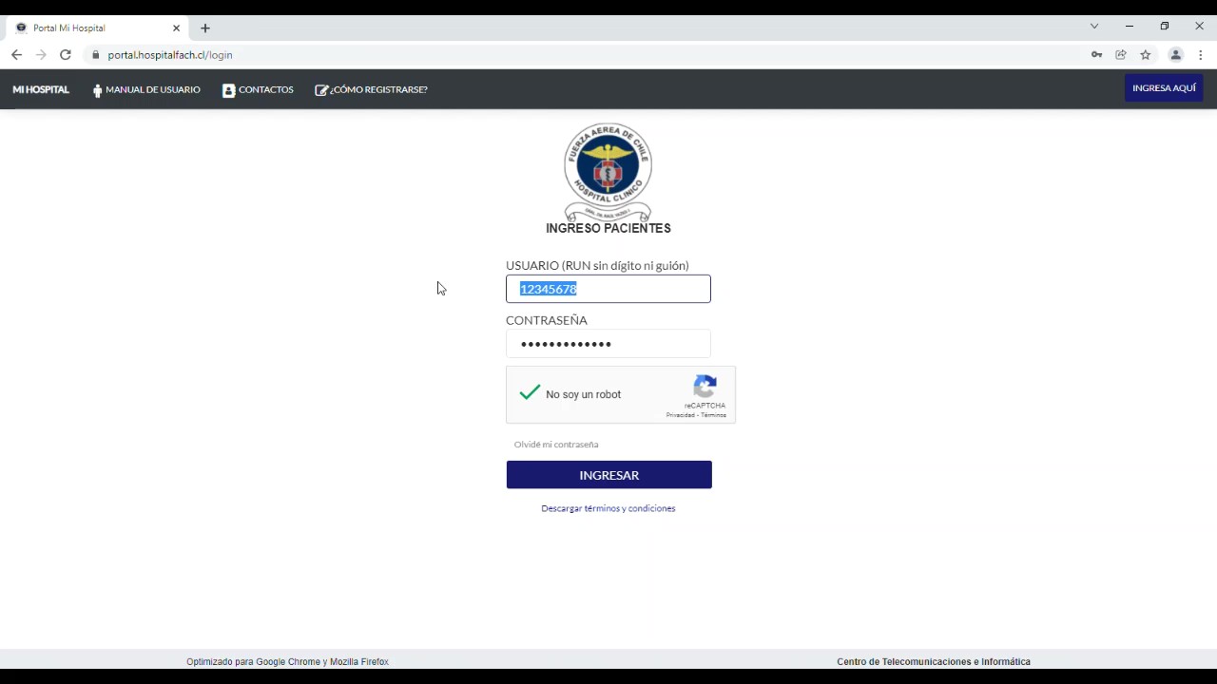Close the Portal Mi Hospital tab

(x=176, y=28)
